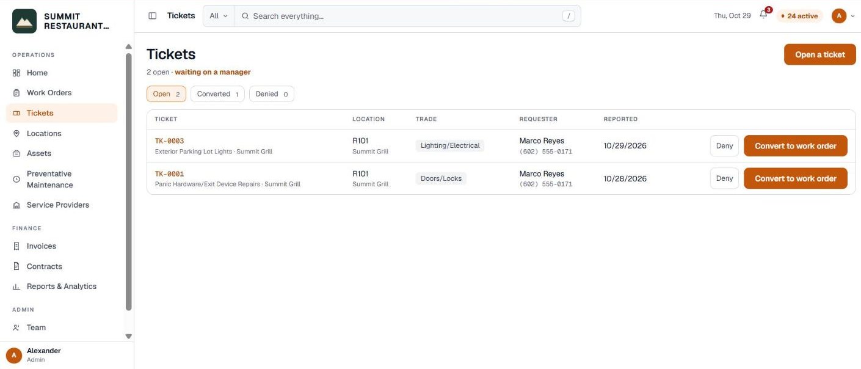The width and height of the screenshot is (861, 369).
Task: Click the Invoices receipt icon
Action: click(16, 246)
